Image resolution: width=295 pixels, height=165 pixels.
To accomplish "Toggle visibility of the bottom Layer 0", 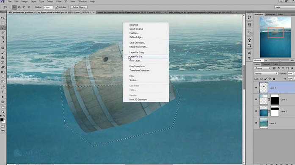I will pyautogui.click(x=256, y=123).
